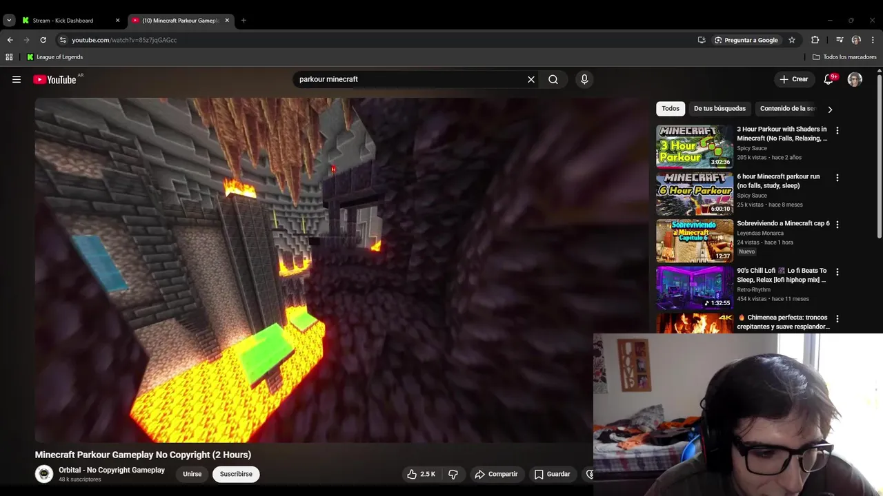
Task: Bookmark this page with the star
Action: coord(792,40)
